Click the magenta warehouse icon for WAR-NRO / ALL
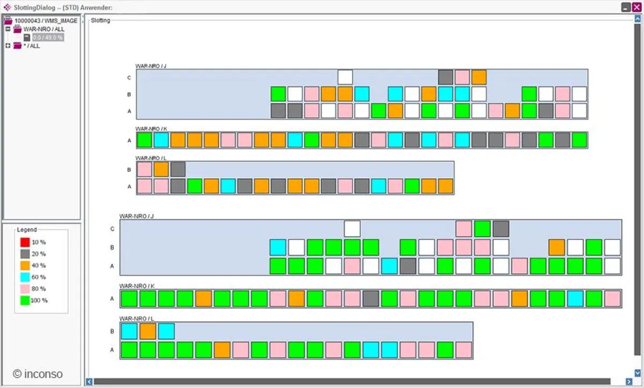644x388 pixels. coord(17,28)
